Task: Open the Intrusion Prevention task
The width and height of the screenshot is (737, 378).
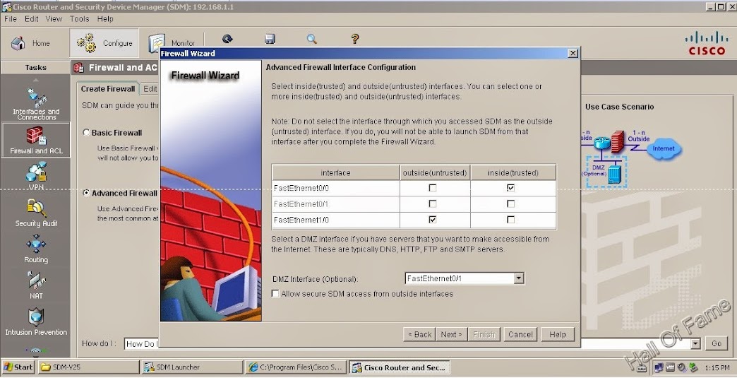Action: click(x=36, y=321)
